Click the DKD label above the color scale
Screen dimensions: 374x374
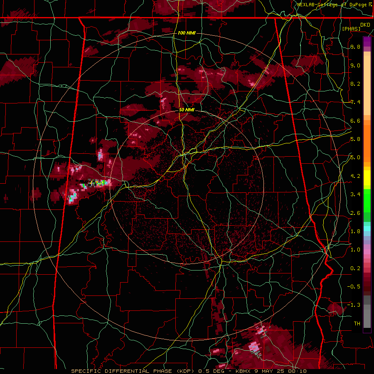click(365, 25)
